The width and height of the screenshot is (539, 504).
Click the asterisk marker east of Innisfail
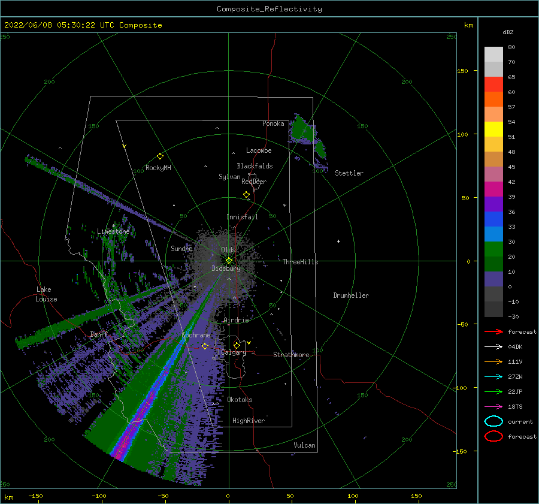coord(284,206)
